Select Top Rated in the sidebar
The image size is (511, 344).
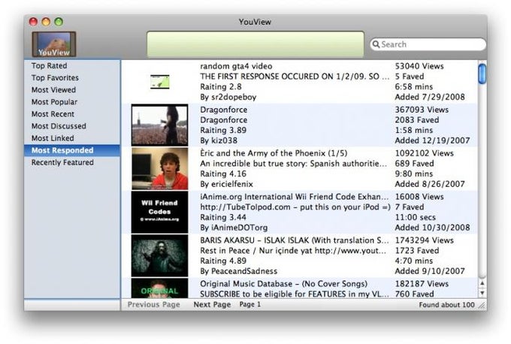click(x=49, y=66)
